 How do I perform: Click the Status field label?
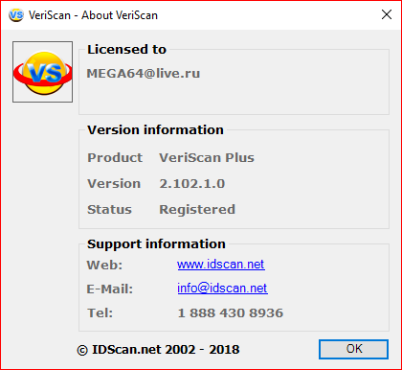pyautogui.click(x=109, y=210)
